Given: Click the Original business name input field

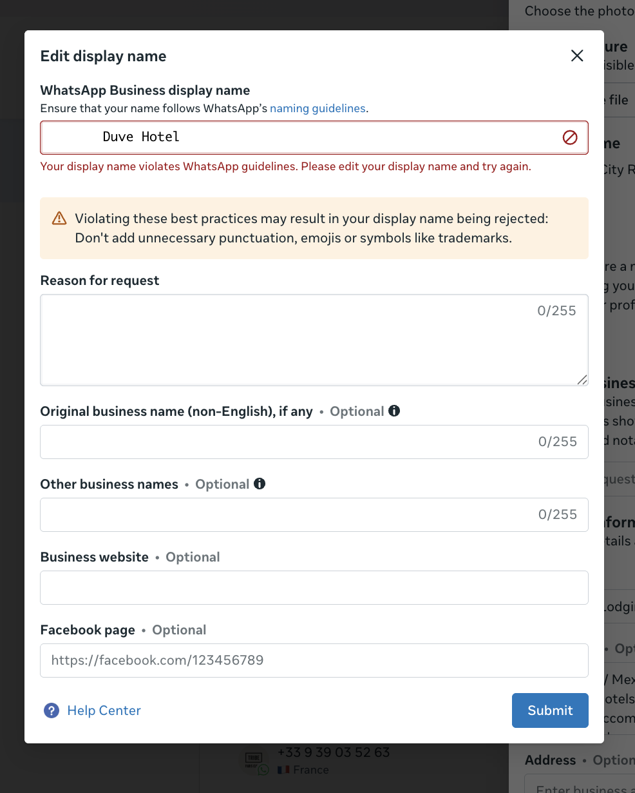Looking at the screenshot, I should coord(314,442).
